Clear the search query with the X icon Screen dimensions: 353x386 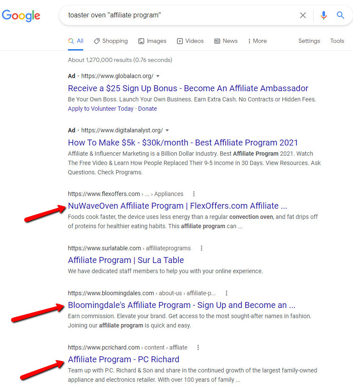(x=303, y=15)
